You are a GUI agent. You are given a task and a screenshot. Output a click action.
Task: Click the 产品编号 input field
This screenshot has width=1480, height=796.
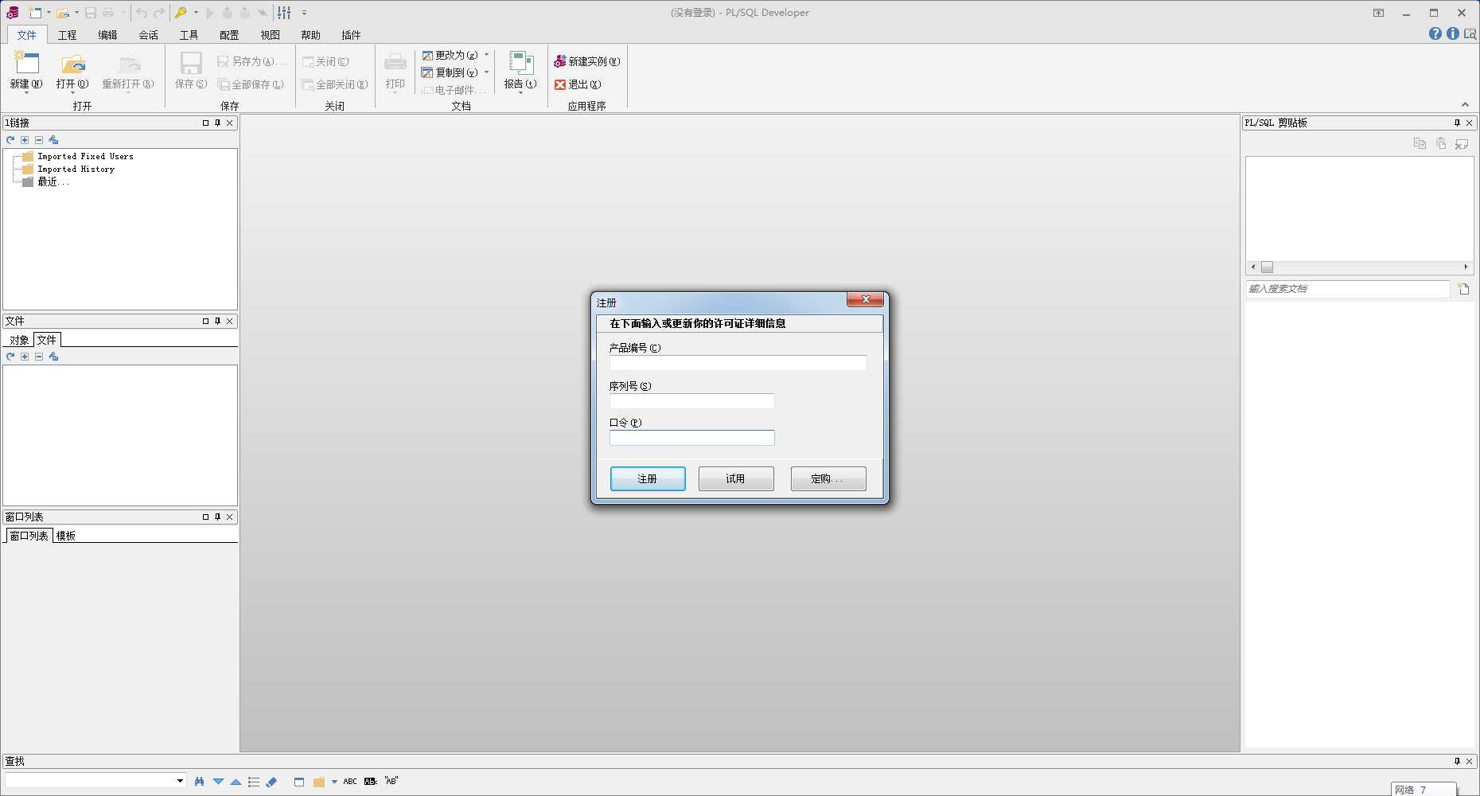[738, 363]
